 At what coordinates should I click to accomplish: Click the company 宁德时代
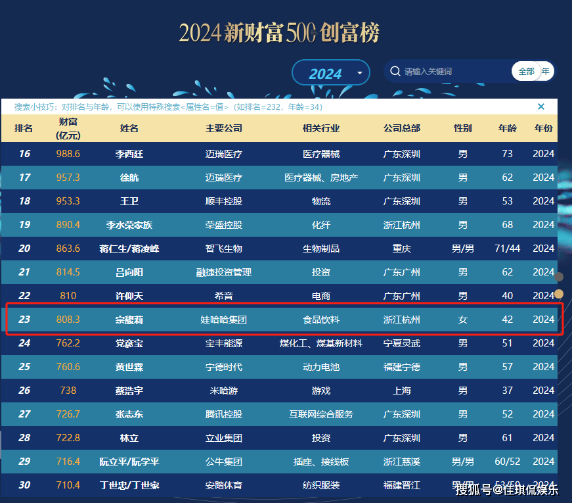pyautogui.click(x=224, y=367)
